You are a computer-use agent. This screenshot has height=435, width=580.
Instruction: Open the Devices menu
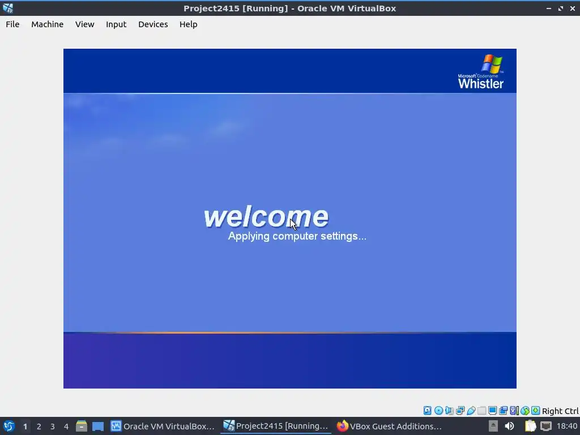point(153,24)
